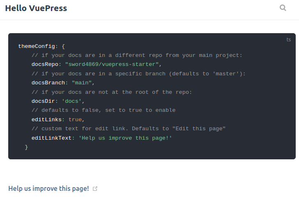Click the themeConfig key in the code
The height and width of the screenshot is (197, 299).
coord(36,46)
